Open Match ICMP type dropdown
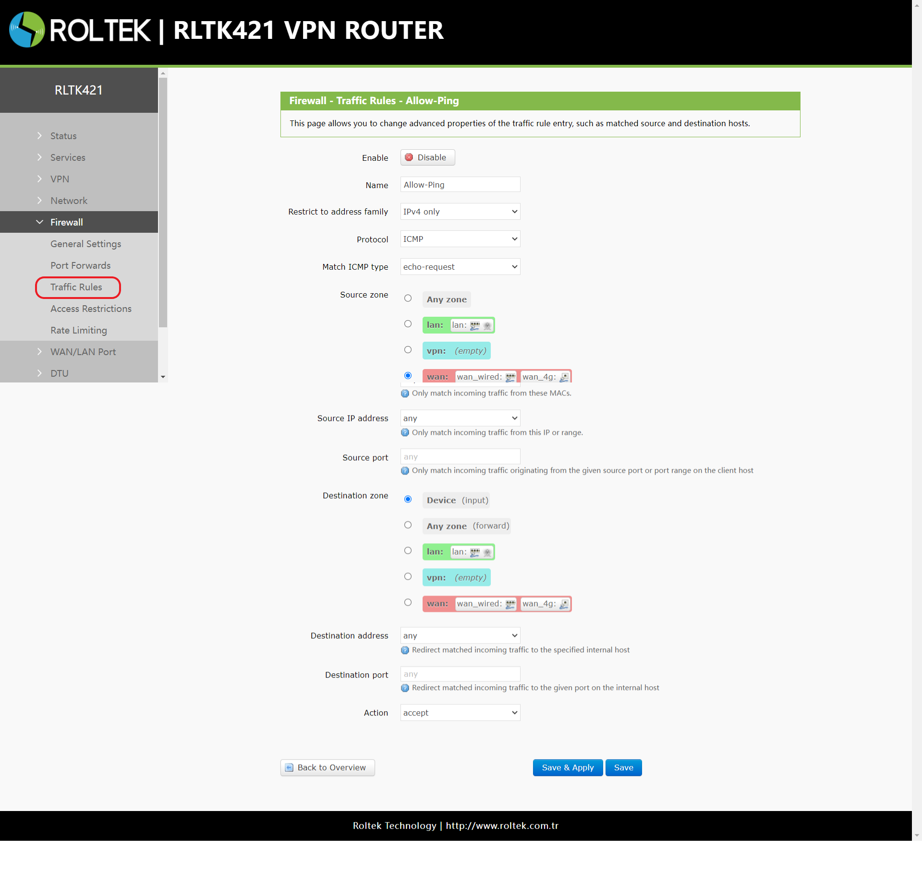This screenshot has height=871, width=922. tap(460, 267)
